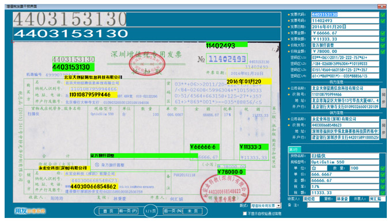Screen dimensions: 392x222
Task: Click green check icon beside 发票金额 field
Action: [383, 33]
